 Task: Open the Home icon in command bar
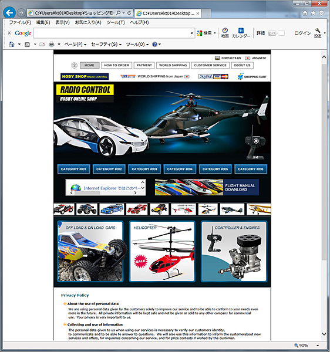(12, 45)
